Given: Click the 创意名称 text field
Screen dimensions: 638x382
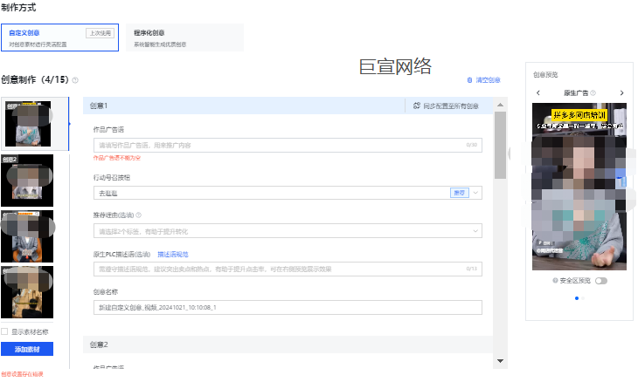Looking at the screenshot, I should click(x=288, y=307).
